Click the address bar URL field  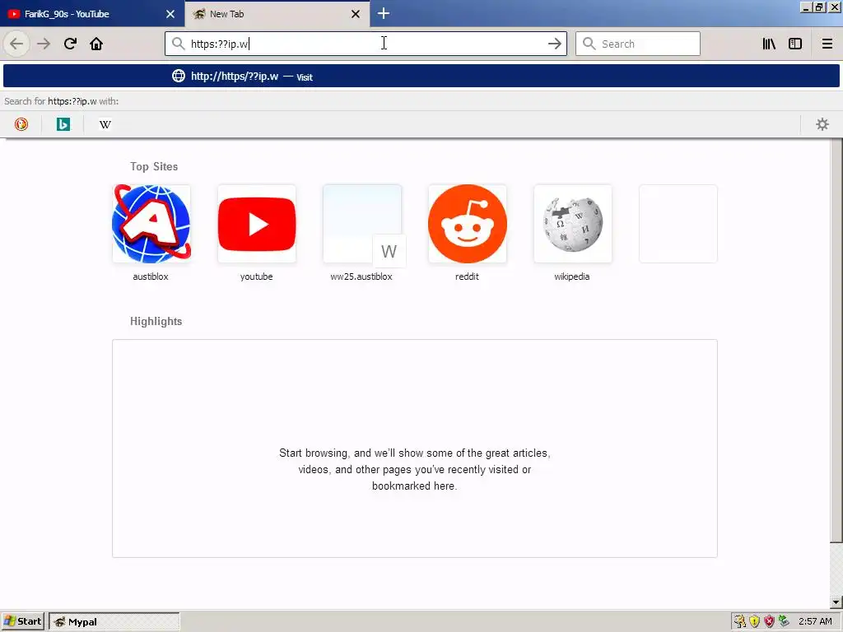tap(366, 44)
